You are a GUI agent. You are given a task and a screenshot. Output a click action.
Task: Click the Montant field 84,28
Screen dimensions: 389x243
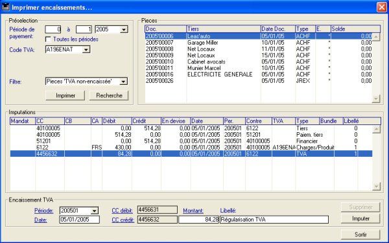point(199,220)
